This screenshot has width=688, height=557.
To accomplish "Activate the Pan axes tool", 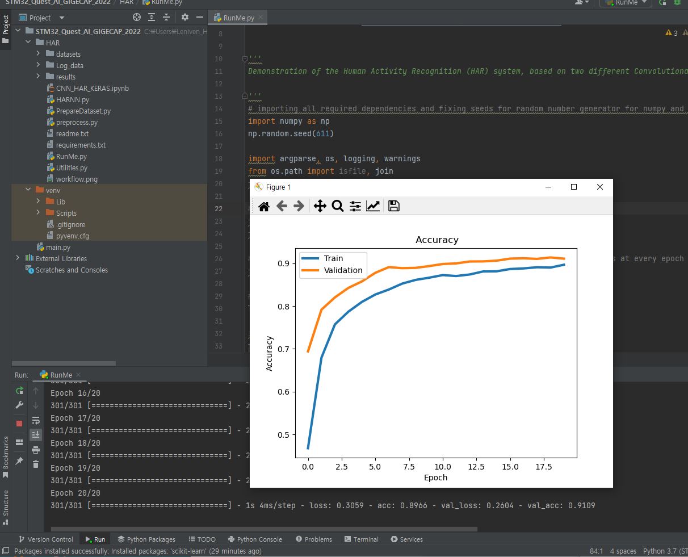I will (x=320, y=206).
